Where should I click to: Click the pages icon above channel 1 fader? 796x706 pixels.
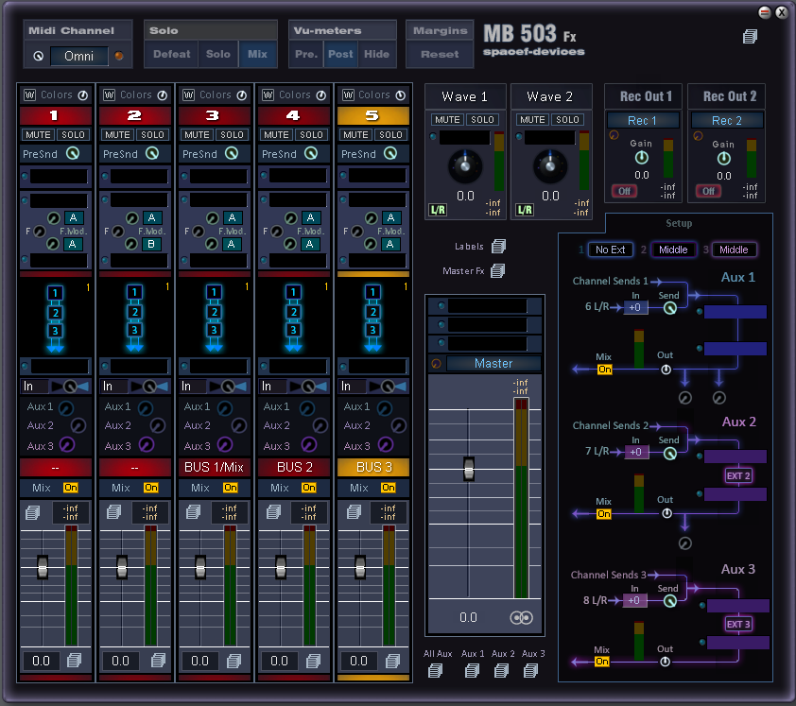[32, 512]
